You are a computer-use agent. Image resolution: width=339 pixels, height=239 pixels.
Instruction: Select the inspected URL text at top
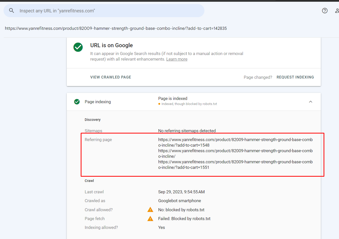pos(116,28)
